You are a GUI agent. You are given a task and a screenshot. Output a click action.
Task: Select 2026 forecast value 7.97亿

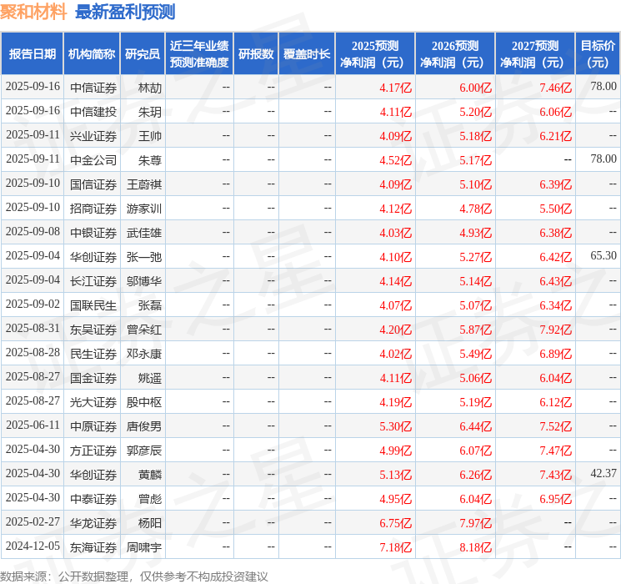pyautogui.click(x=476, y=523)
